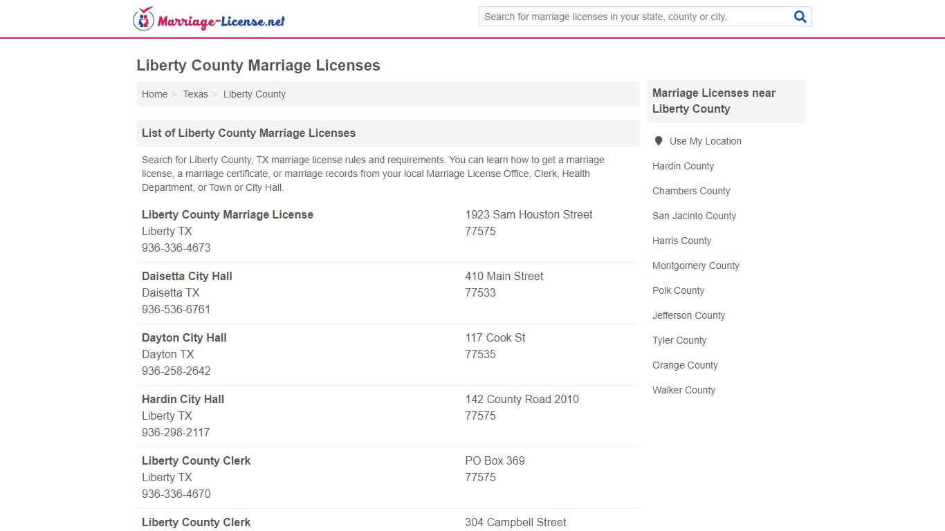
Task: Open Dayton City Hall listing
Action: [x=184, y=337]
